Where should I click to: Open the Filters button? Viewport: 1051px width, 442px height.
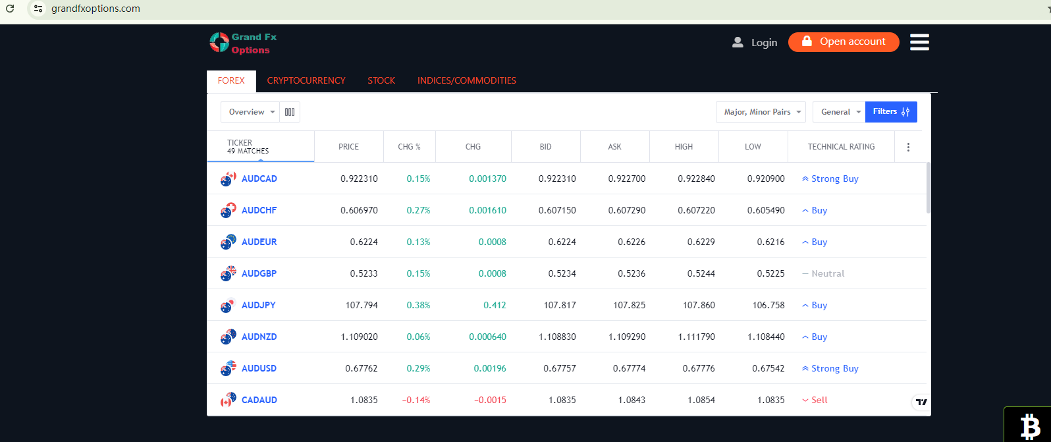coord(890,112)
